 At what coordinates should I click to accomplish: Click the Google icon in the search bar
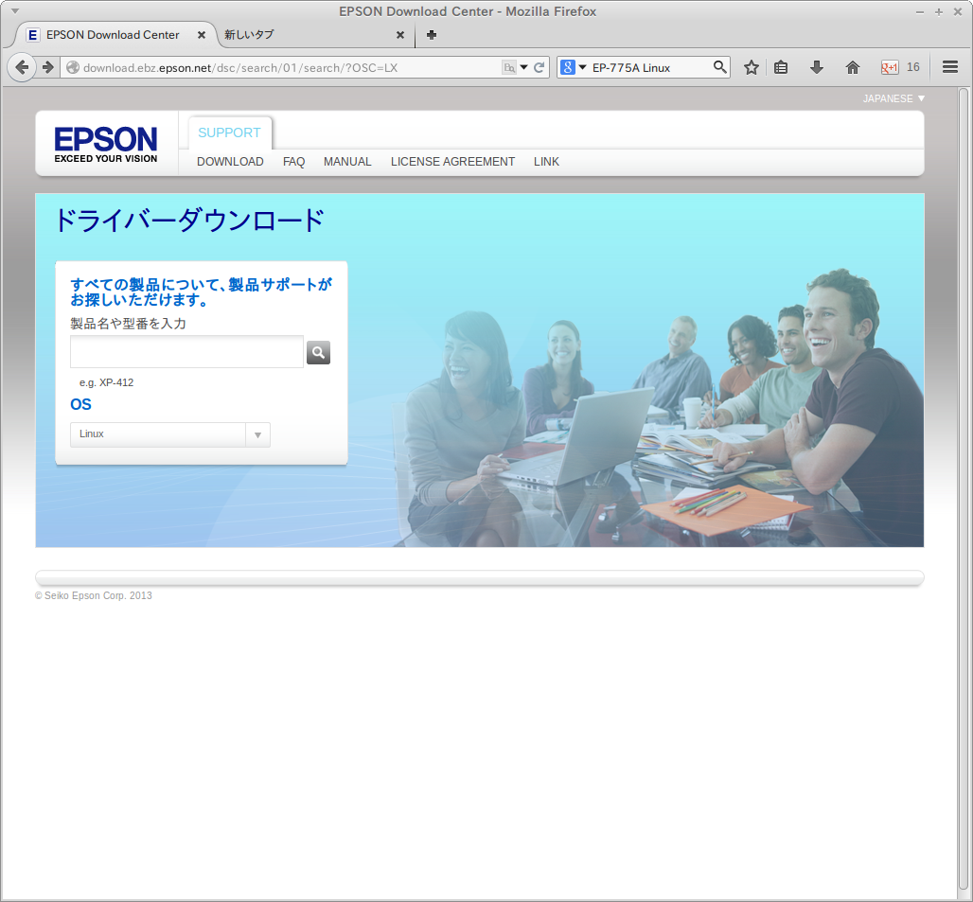point(568,67)
